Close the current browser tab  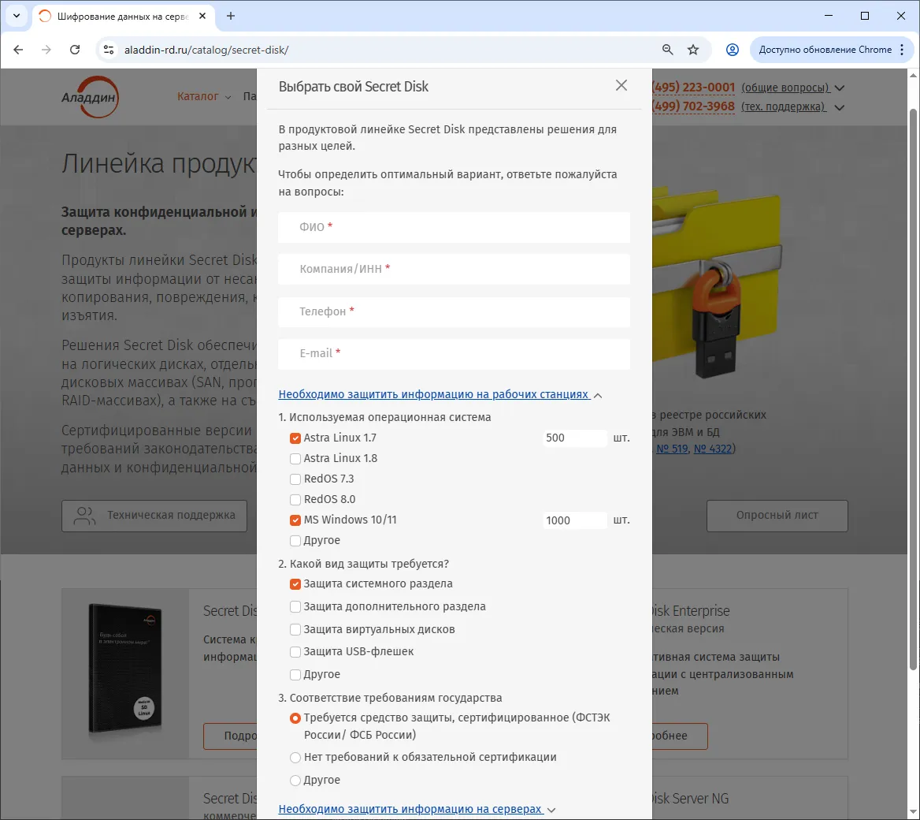[202, 16]
